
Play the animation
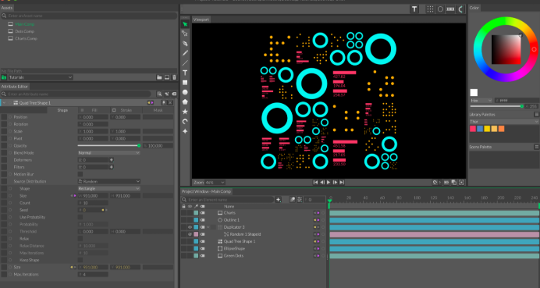pyautogui.click(x=329, y=182)
